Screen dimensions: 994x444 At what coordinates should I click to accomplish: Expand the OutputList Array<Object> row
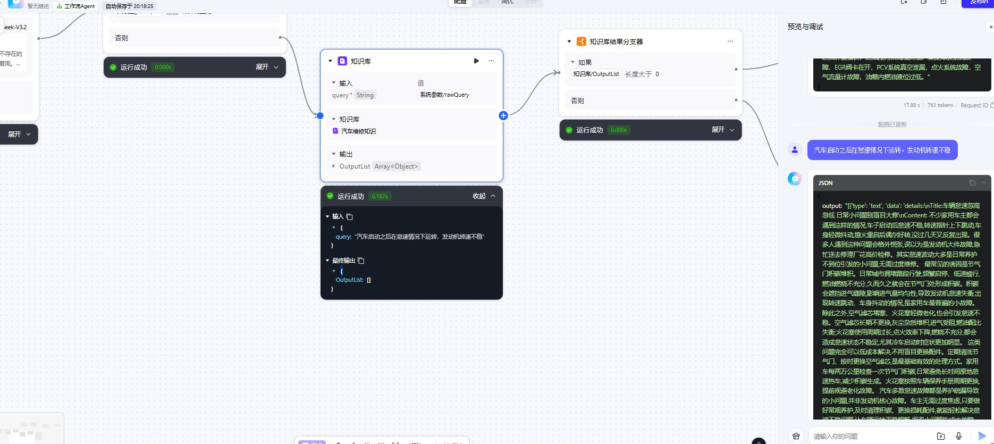[x=334, y=166]
